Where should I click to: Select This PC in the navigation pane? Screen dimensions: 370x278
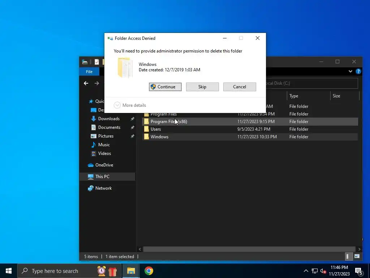coord(107,177)
